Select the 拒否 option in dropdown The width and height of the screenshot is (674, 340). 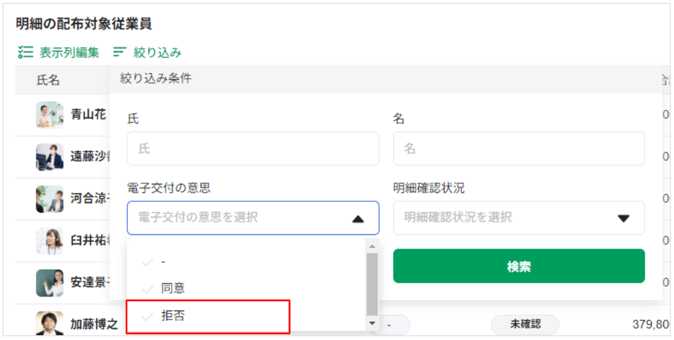coord(208,317)
